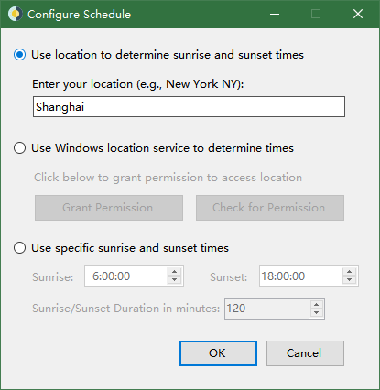Click the 'Sunset:' label
The width and height of the screenshot is (380, 390).
[228, 277]
